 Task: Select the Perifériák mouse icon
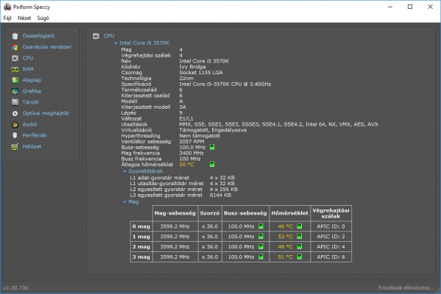click(15, 135)
